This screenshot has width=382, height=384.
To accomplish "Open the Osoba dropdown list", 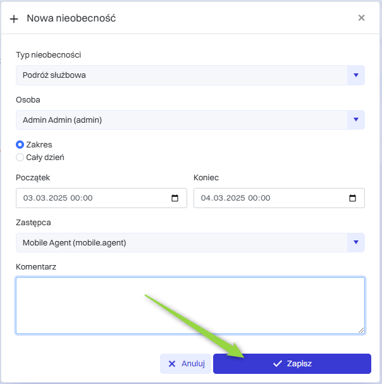I will tap(355, 120).
